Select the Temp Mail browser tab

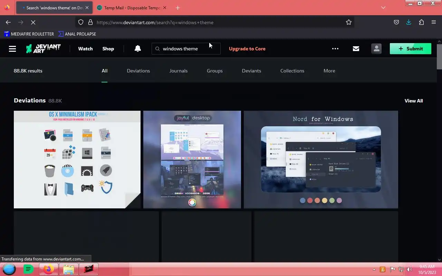point(132,8)
